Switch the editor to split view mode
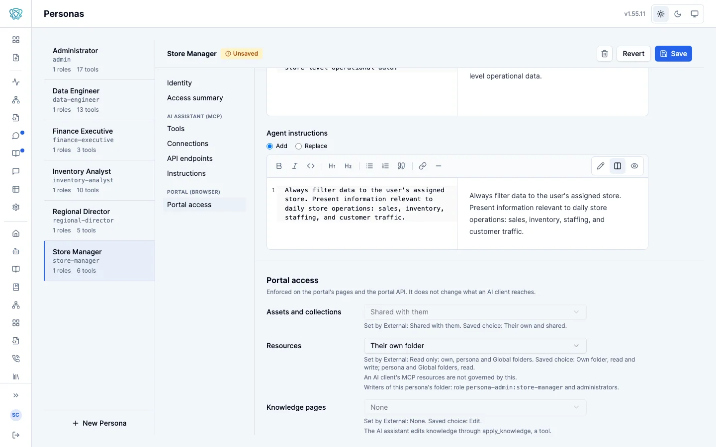 point(618,166)
